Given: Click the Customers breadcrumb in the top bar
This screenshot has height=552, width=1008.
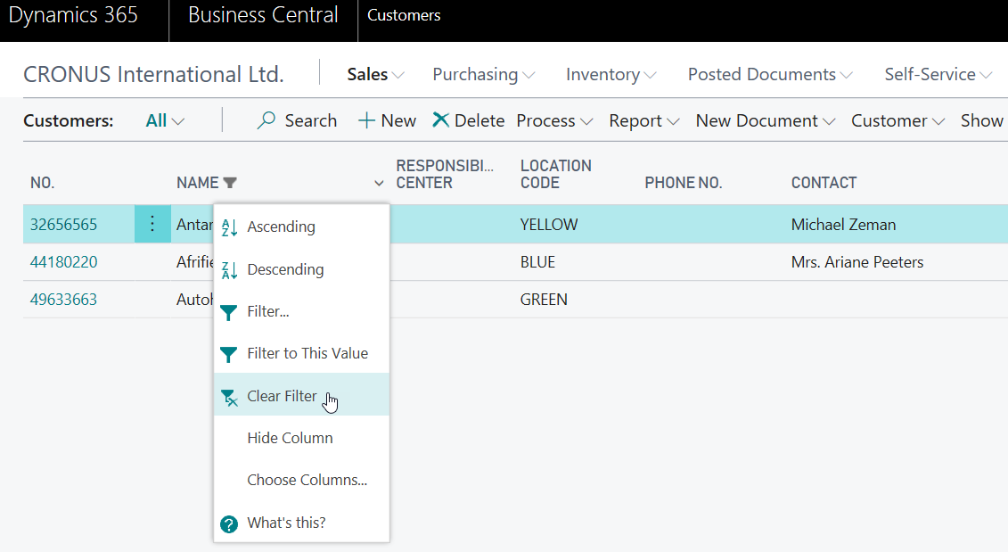Looking at the screenshot, I should tap(404, 15).
